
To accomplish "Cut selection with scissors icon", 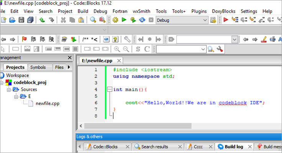I will coord(63,20).
